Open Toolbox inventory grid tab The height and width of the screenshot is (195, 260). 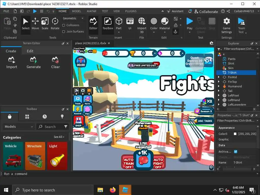27,117
